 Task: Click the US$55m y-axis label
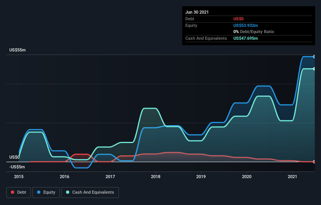(18, 50)
